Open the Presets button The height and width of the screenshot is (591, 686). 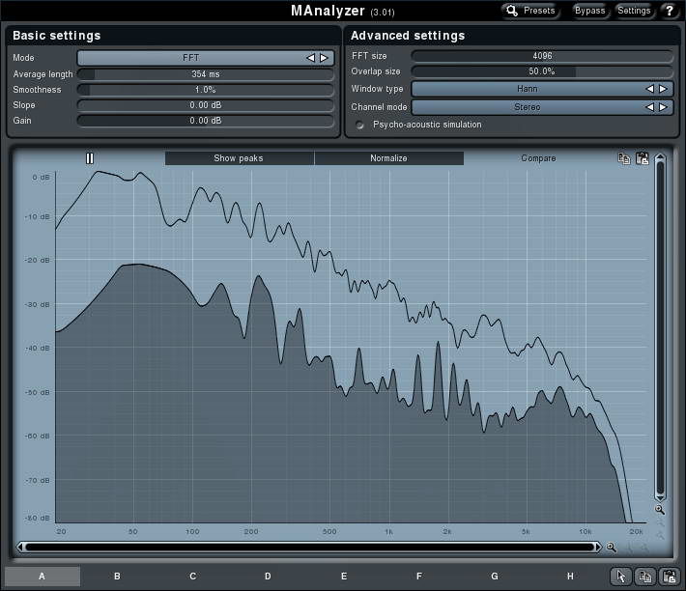coord(530,11)
